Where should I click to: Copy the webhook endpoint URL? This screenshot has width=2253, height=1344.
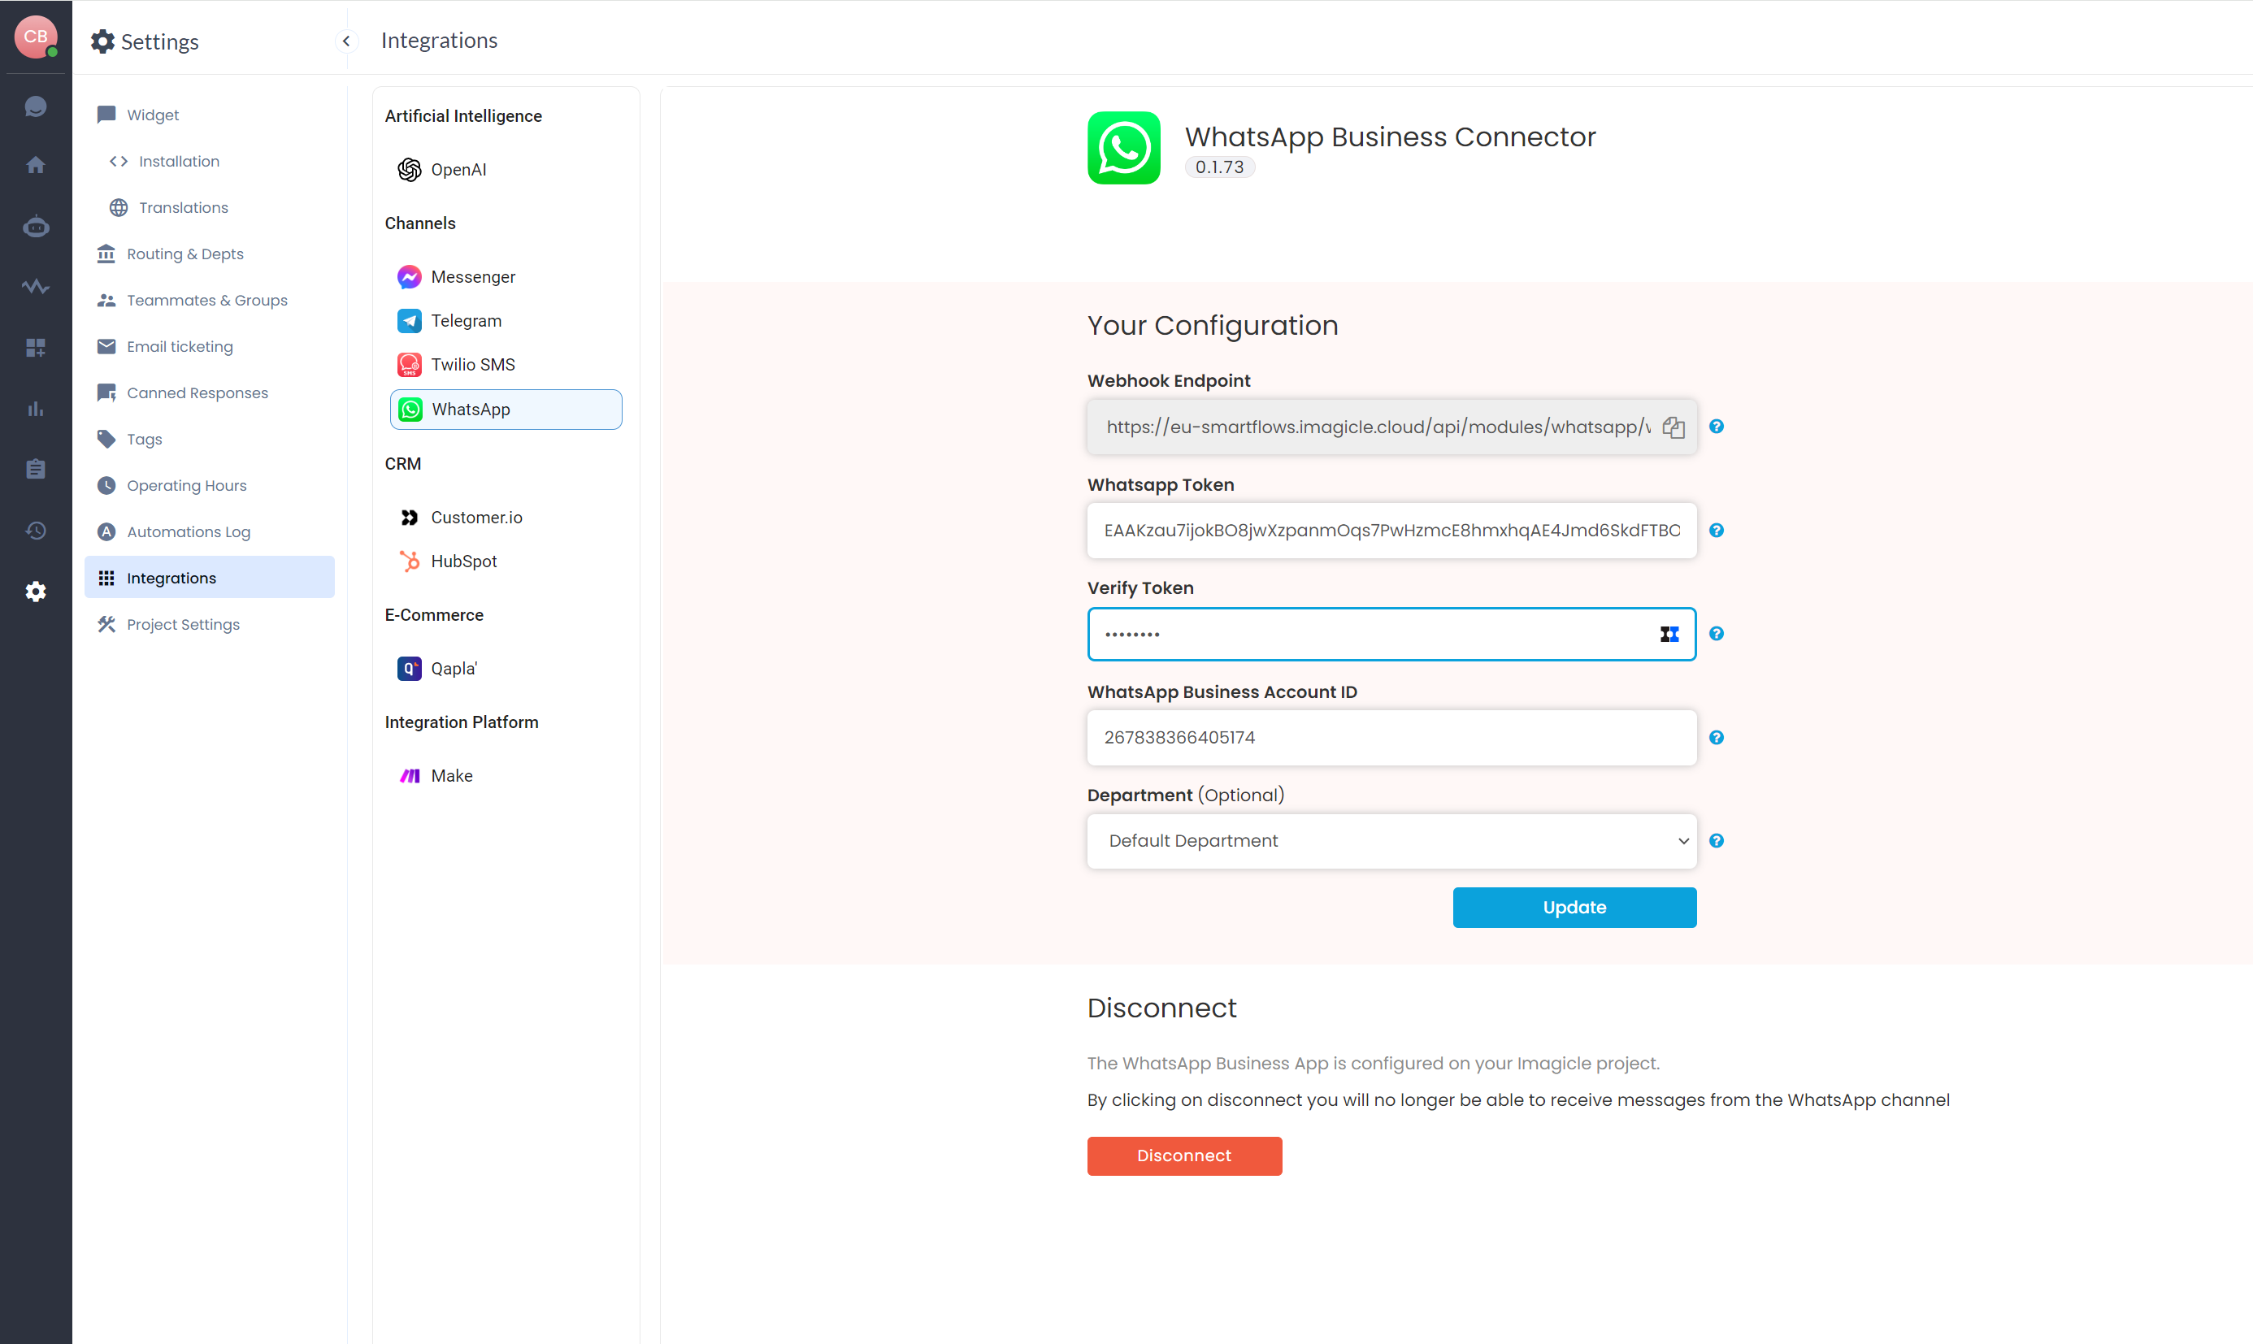point(1673,427)
